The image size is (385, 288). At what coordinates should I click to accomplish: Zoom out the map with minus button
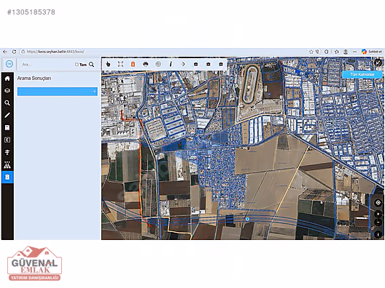coord(378,223)
